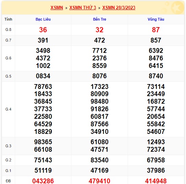Select the G.1 row label
Screen dimensions: 186x184
pos(8,171)
